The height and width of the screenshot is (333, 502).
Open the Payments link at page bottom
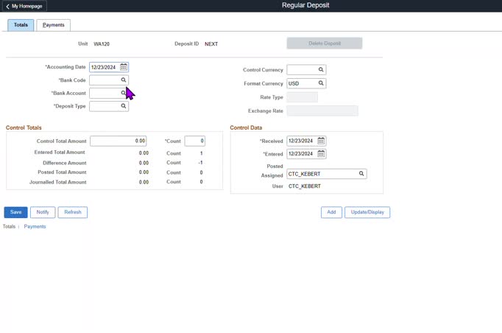[x=35, y=227]
